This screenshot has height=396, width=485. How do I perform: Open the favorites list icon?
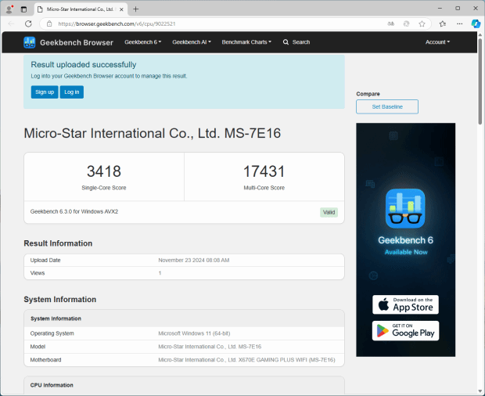pos(443,23)
